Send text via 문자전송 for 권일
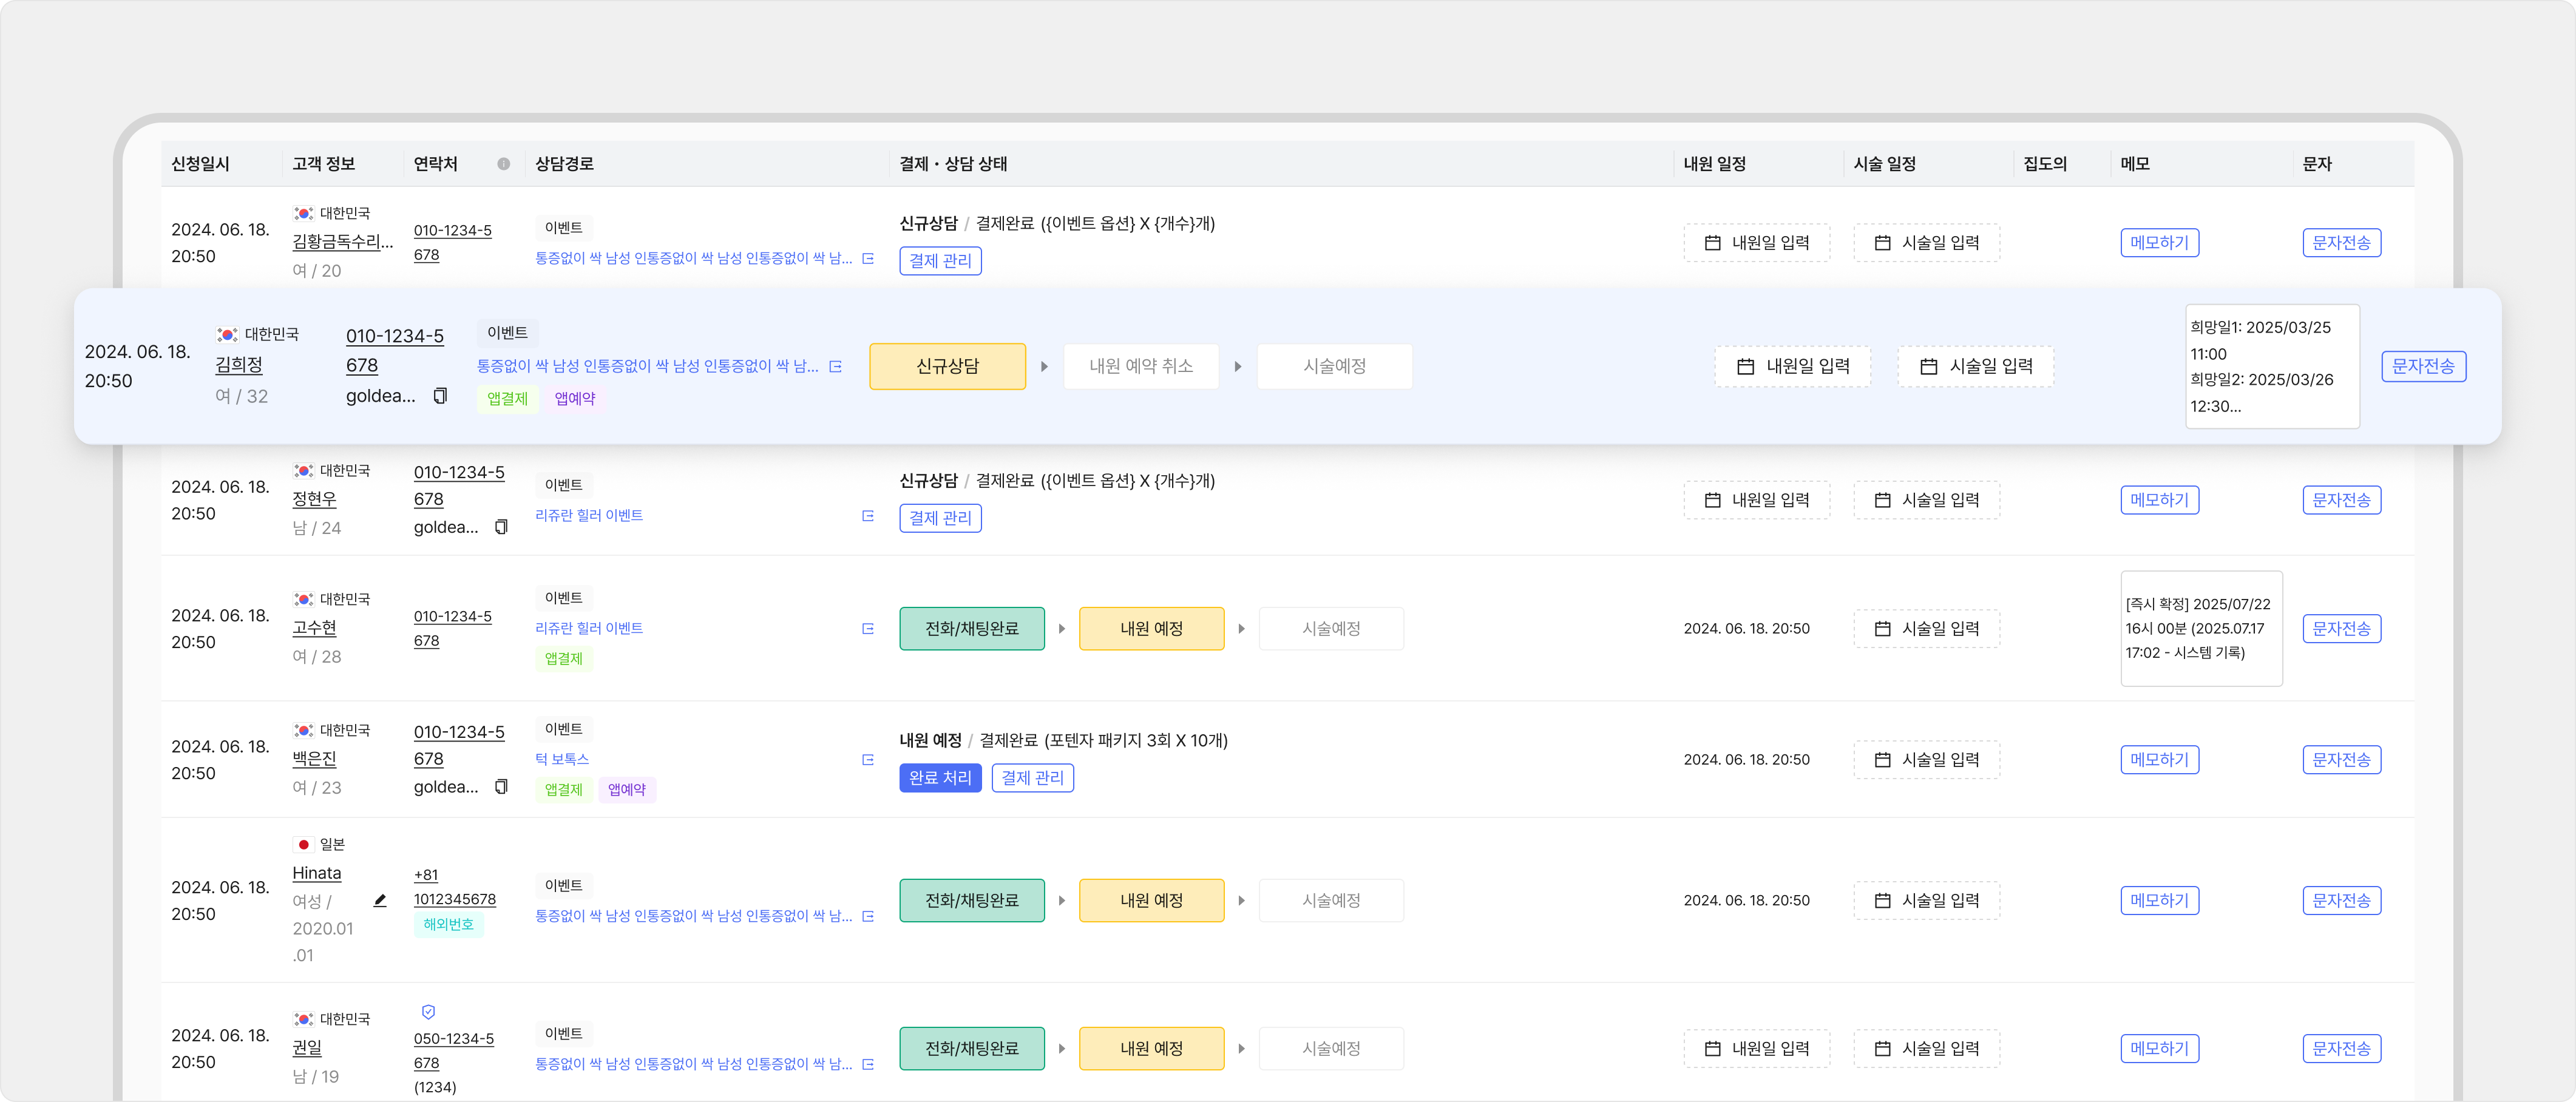This screenshot has width=2576, height=1102. [2341, 1049]
